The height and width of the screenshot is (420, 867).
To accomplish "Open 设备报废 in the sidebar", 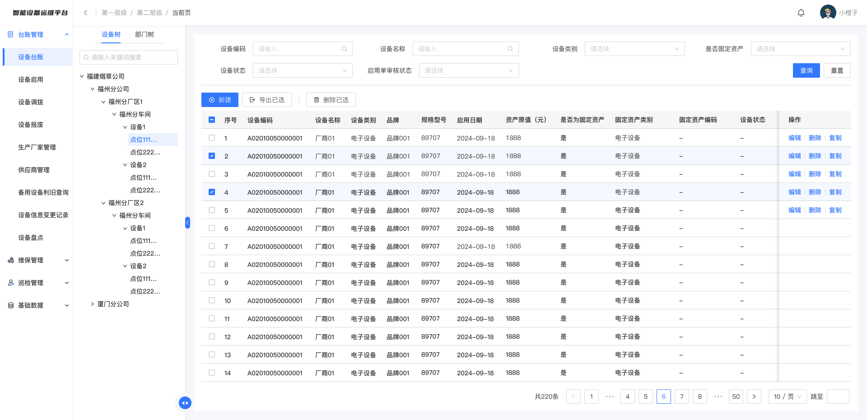I will click(x=31, y=125).
